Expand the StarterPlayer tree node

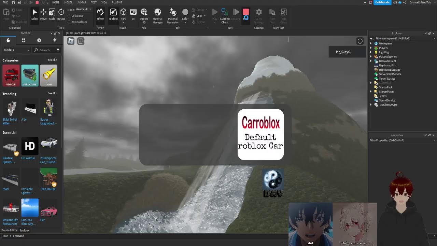click(371, 92)
